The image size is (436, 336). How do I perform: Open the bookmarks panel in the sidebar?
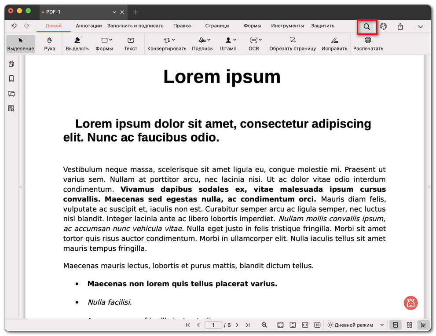click(11, 79)
